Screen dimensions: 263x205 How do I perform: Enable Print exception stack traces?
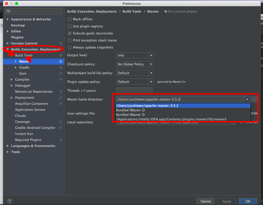pos(69,40)
